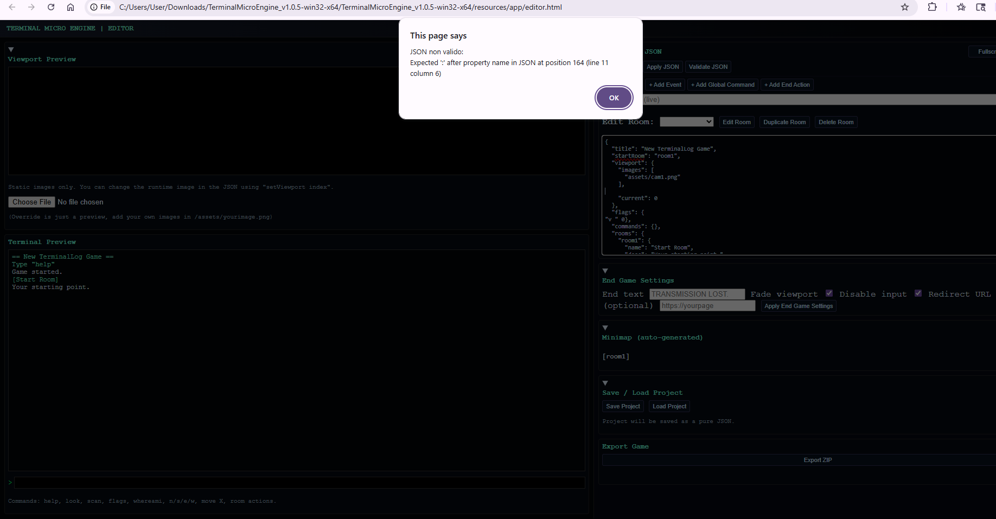This screenshot has width=996, height=519.
Task: Click inside the JSON editor textarea
Action: tap(799, 195)
